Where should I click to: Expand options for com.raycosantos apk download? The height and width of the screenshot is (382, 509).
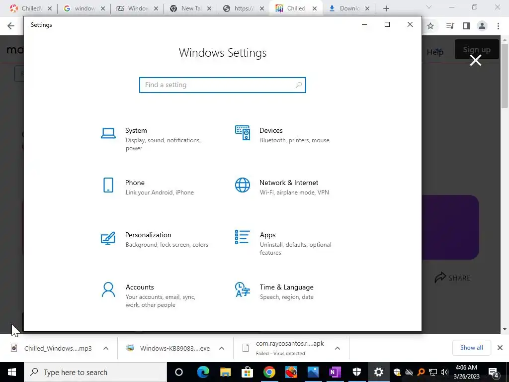click(x=338, y=348)
